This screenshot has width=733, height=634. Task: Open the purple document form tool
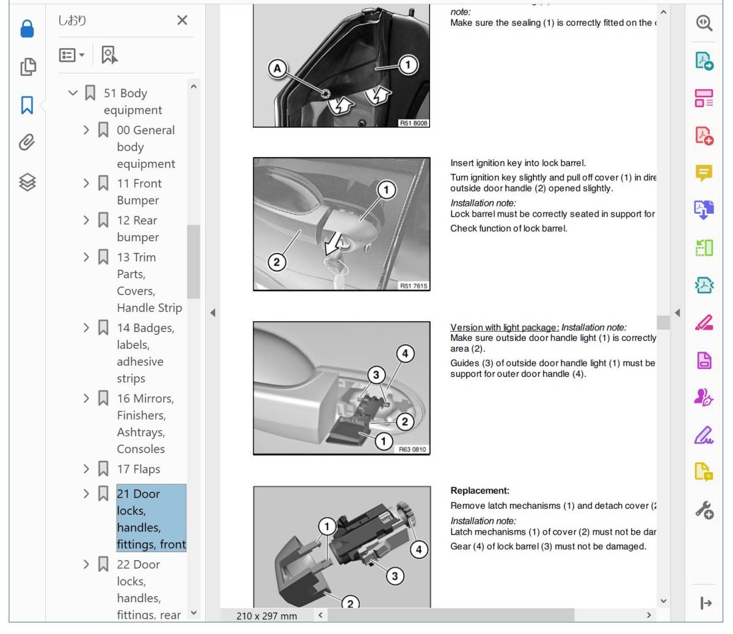pyautogui.click(x=704, y=360)
